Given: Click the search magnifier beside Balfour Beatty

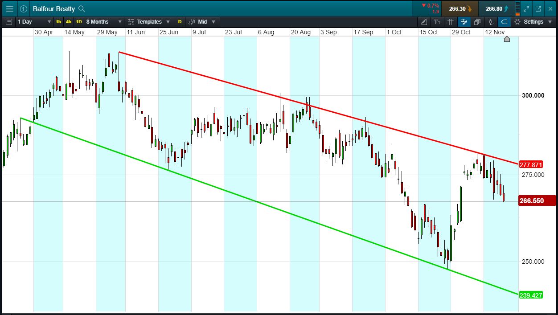Looking at the screenshot, I should coord(81,8).
